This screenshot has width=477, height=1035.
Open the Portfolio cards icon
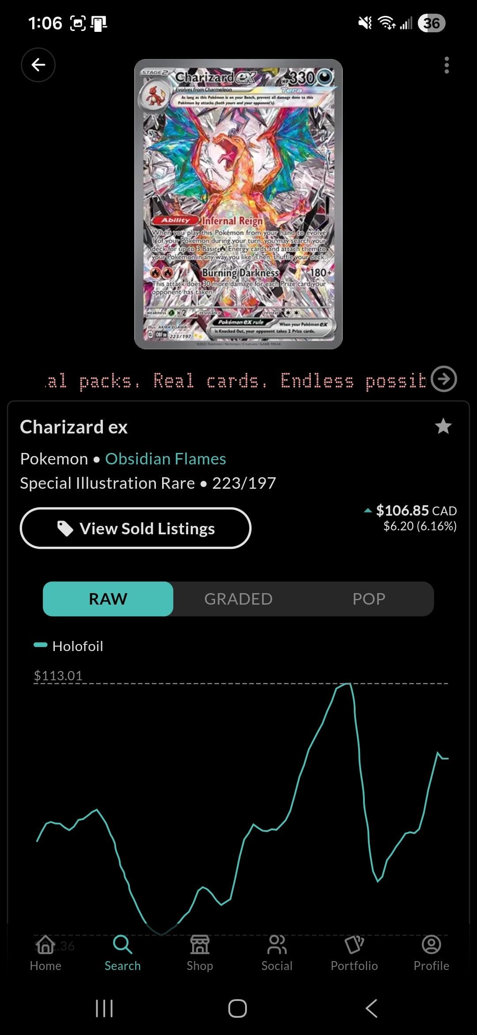pos(354,945)
